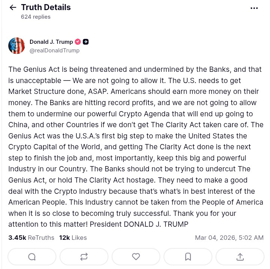Reply using the speech bubble icon

coord(32,257)
